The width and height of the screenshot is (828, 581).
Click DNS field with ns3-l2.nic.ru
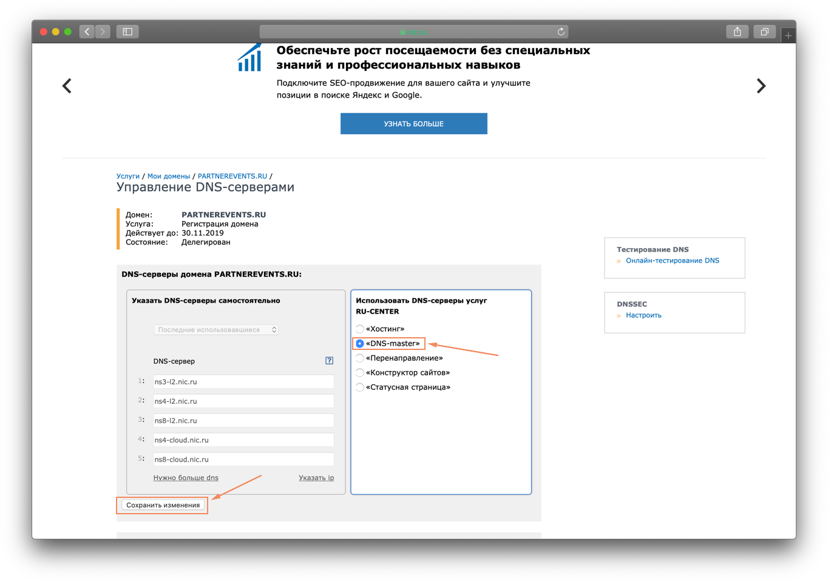coord(243,381)
